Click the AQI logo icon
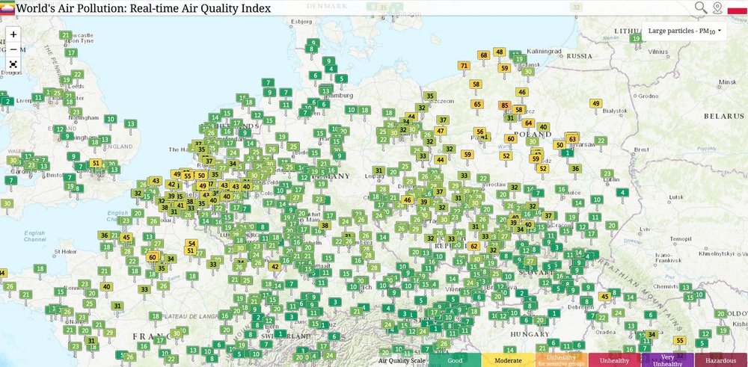748x367 pixels. [x=7, y=7]
